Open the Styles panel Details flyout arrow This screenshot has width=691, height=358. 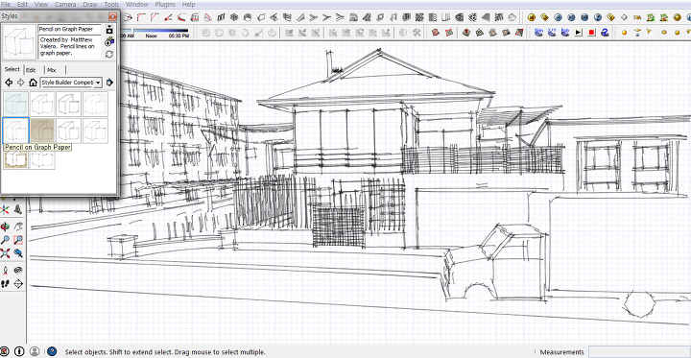[x=109, y=83]
